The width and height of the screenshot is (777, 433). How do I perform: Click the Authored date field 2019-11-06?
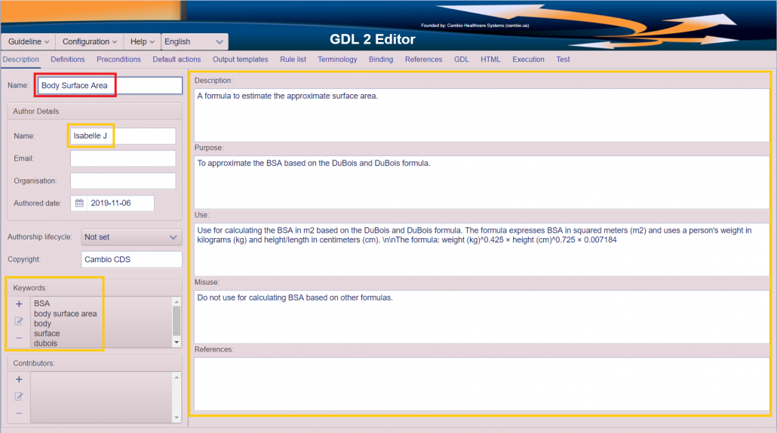pyautogui.click(x=121, y=203)
